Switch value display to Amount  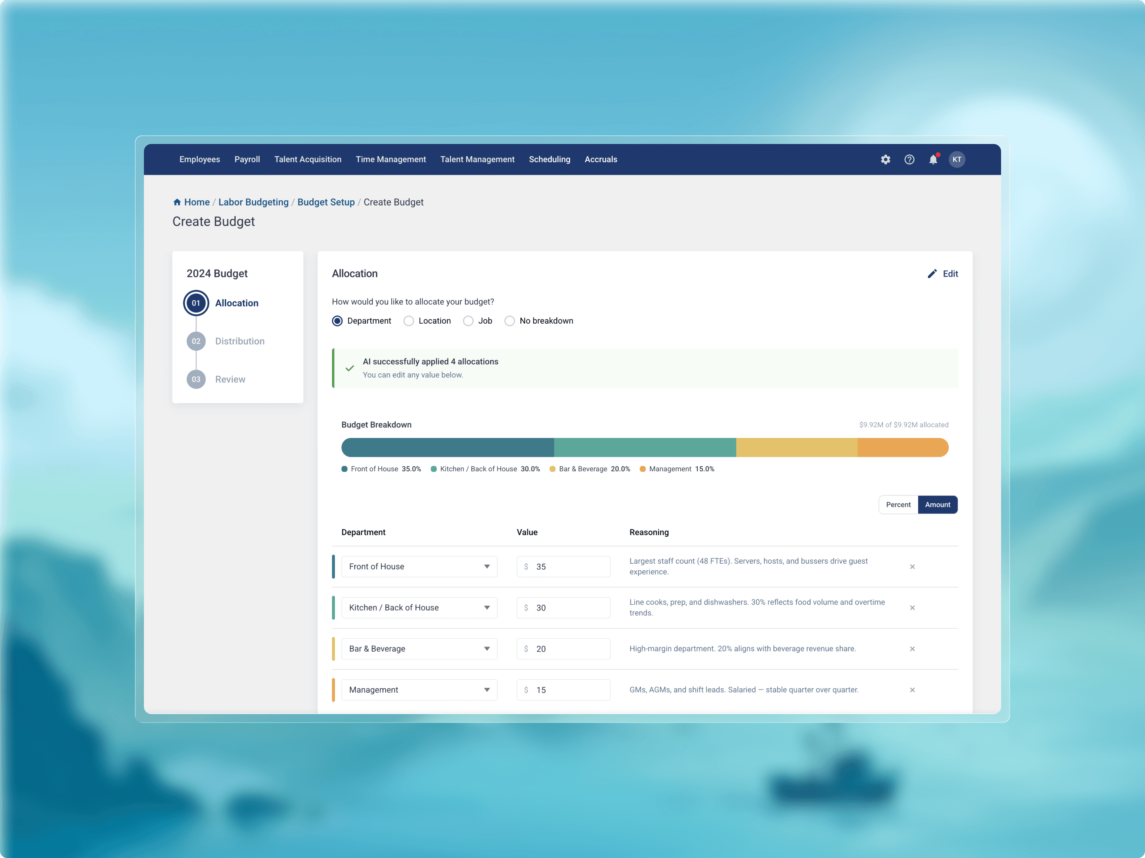[937, 504]
